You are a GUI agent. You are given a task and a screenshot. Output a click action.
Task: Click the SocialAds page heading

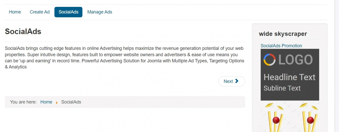coord(23,32)
